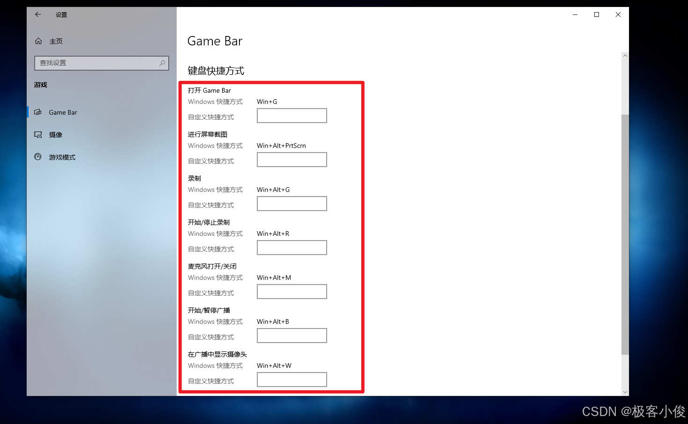Viewport: 688px width, 424px height.
Task: Click custom shortcut field for 开始/暂停广播
Action: (x=292, y=336)
